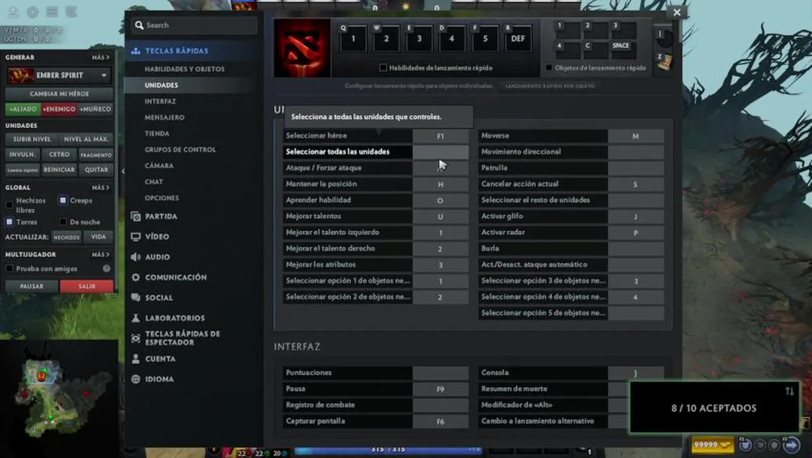Expand Más next to Multijugador

[x=100, y=254]
